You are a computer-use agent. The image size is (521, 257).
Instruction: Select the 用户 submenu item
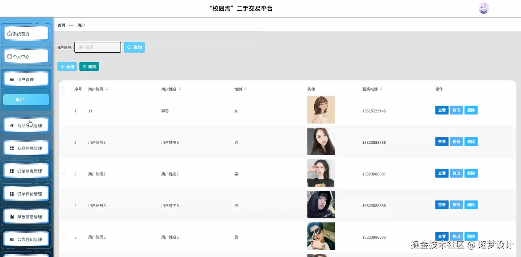[26, 100]
